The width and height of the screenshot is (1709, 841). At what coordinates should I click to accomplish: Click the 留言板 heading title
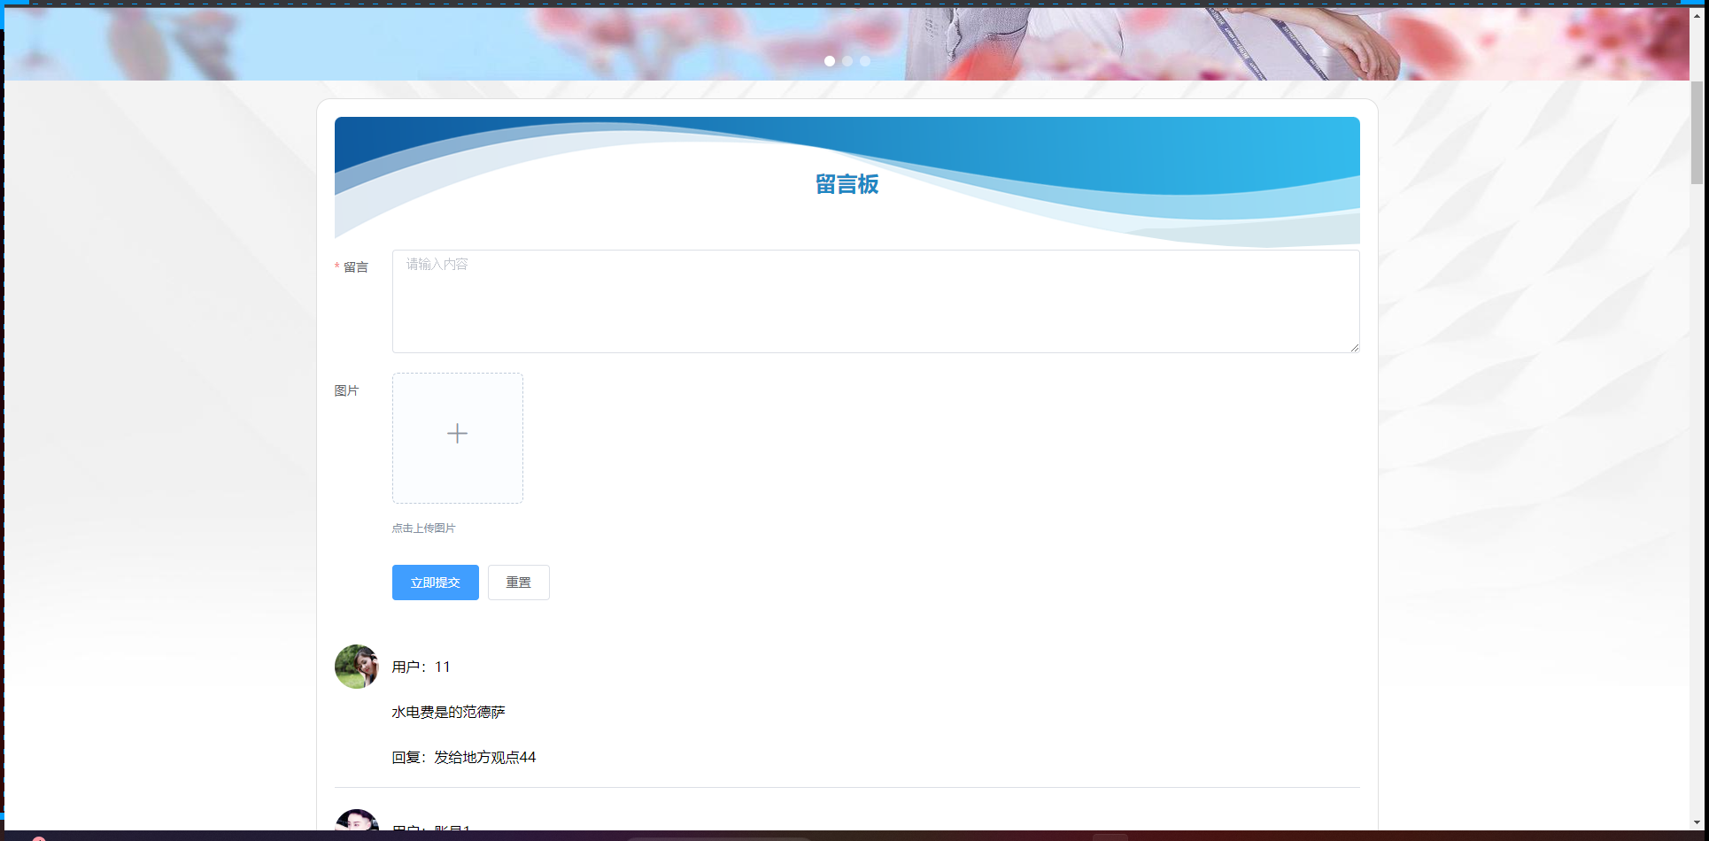click(847, 184)
